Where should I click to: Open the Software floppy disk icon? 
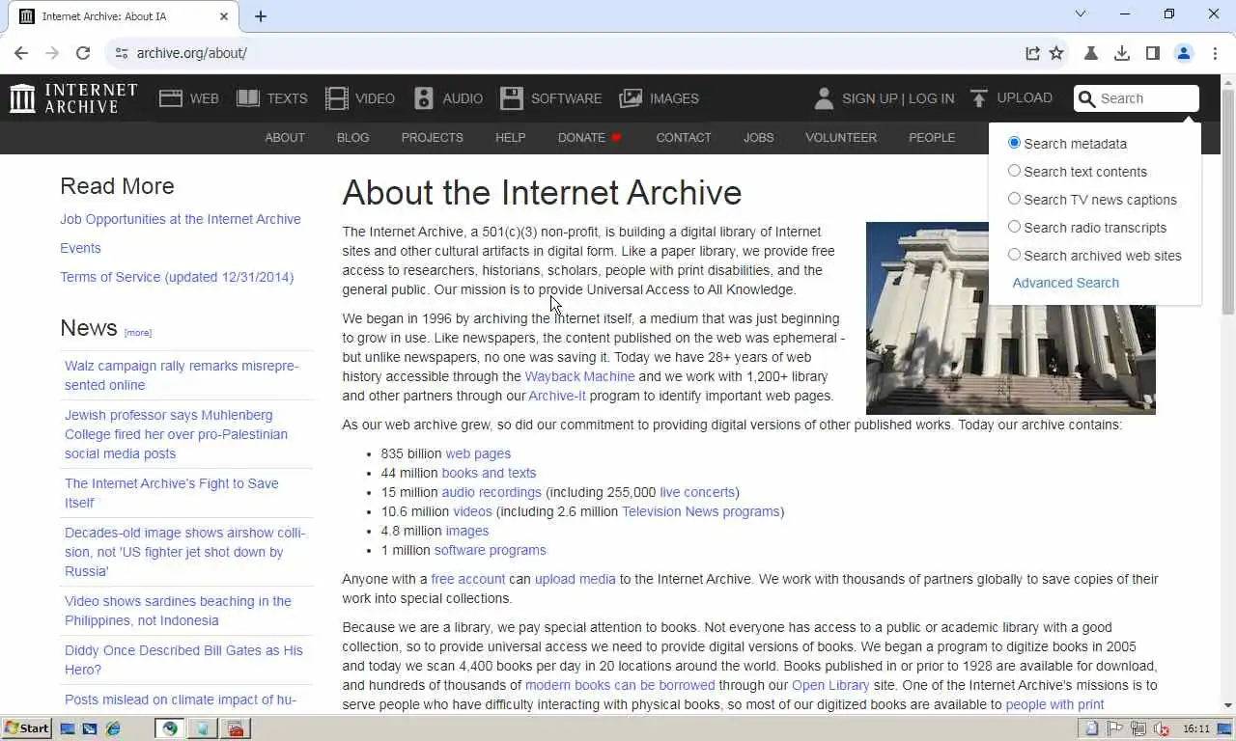(511, 98)
